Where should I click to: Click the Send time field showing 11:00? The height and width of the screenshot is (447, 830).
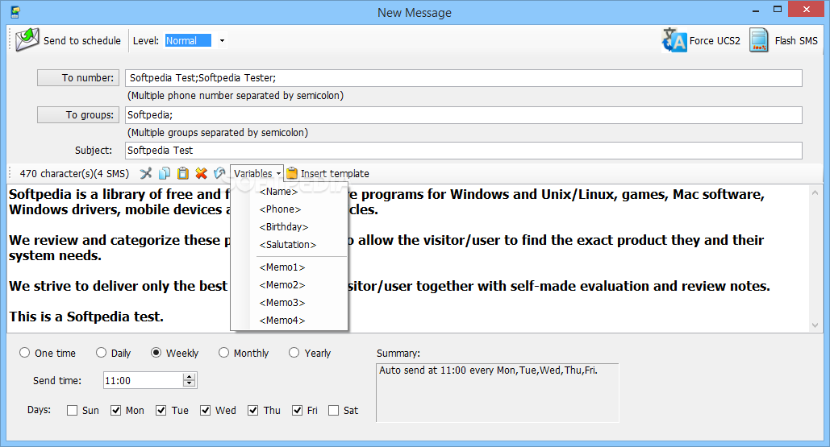point(144,380)
